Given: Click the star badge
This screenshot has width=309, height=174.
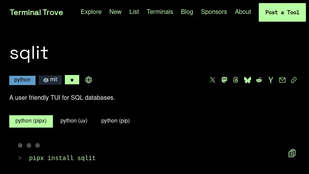Looking at the screenshot, I should (72, 80).
